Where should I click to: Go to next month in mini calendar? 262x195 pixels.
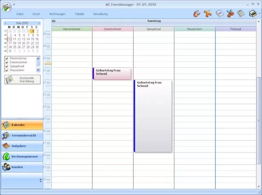39,23
